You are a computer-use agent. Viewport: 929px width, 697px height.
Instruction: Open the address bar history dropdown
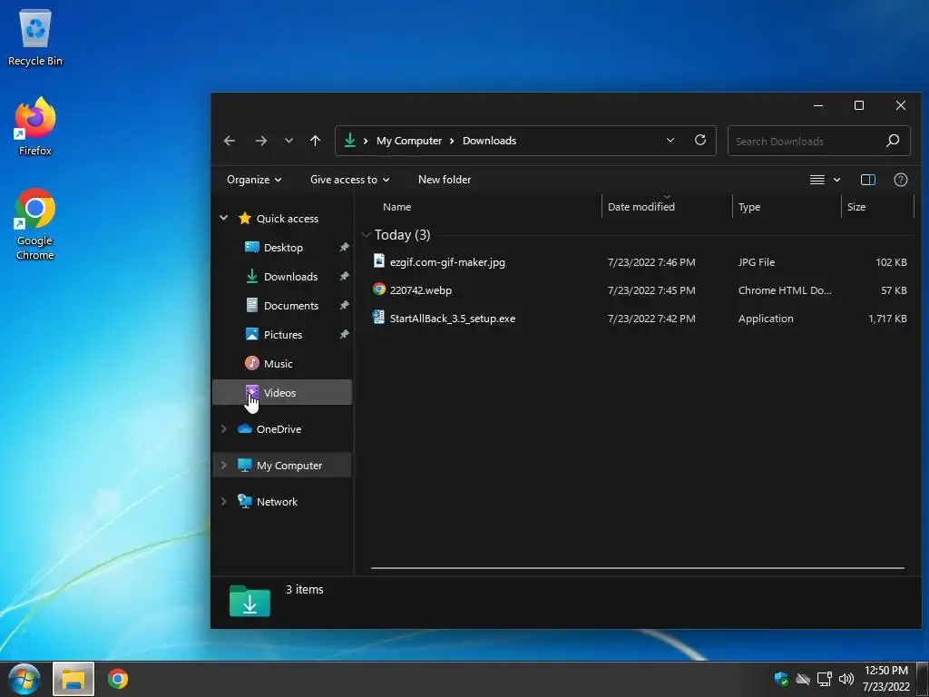pyautogui.click(x=670, y=141)
